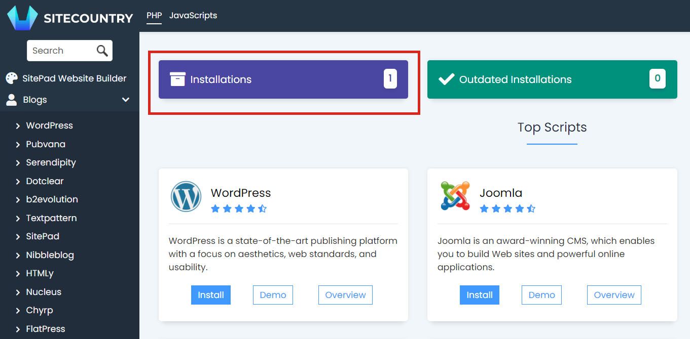Click the SiteCountry logo icon
The width and height of the screenshot is (690, 339).
22,18
